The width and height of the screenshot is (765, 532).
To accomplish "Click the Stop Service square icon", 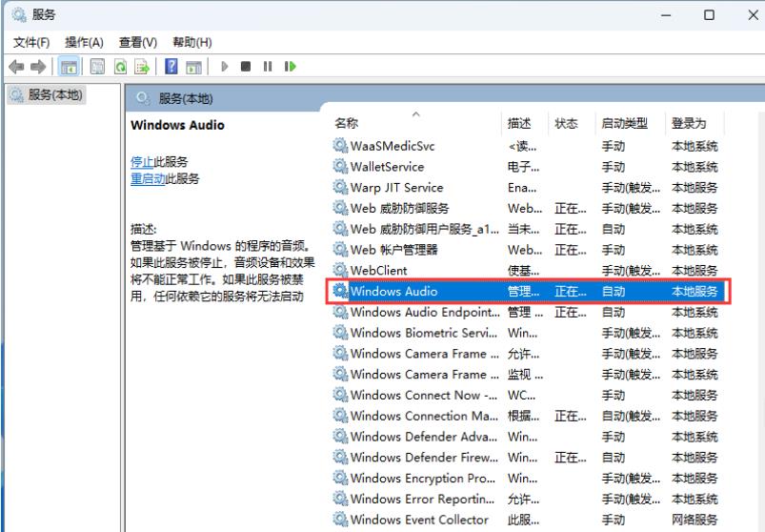I will 246,67.
